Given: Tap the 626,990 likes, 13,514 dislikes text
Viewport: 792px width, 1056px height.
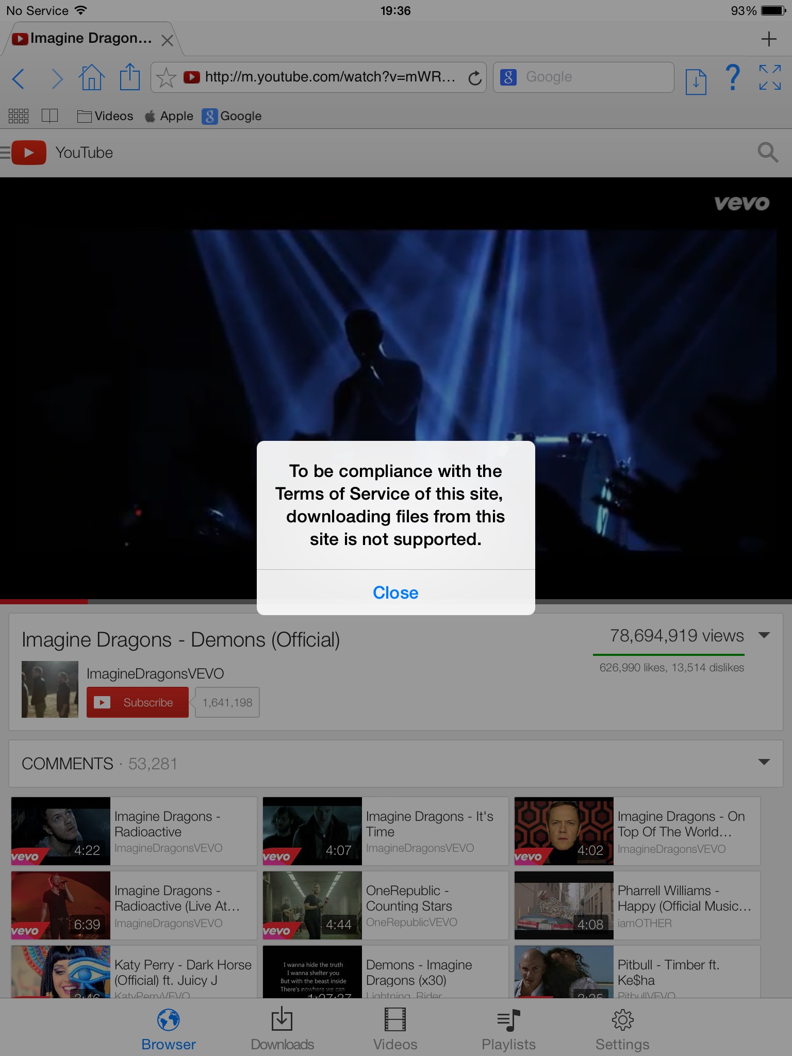Looking at the screenshot, I should pyautogui.click(x=671, y=668).
